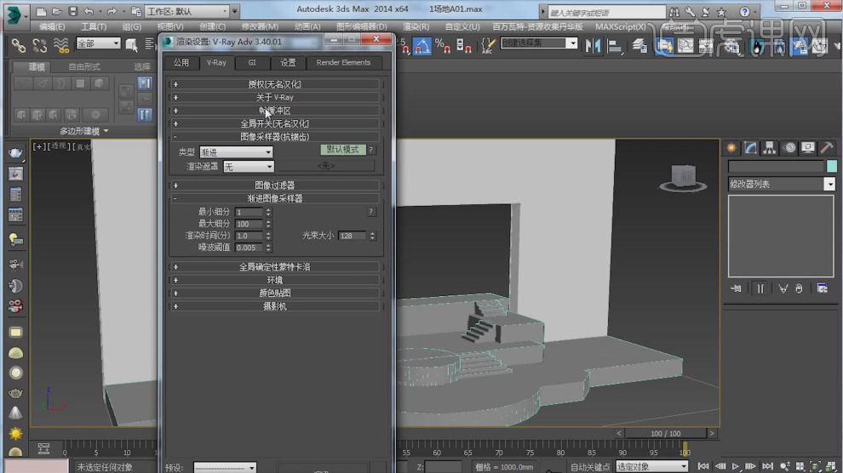Click the 100 / 100 time slider

pos(666,433)
